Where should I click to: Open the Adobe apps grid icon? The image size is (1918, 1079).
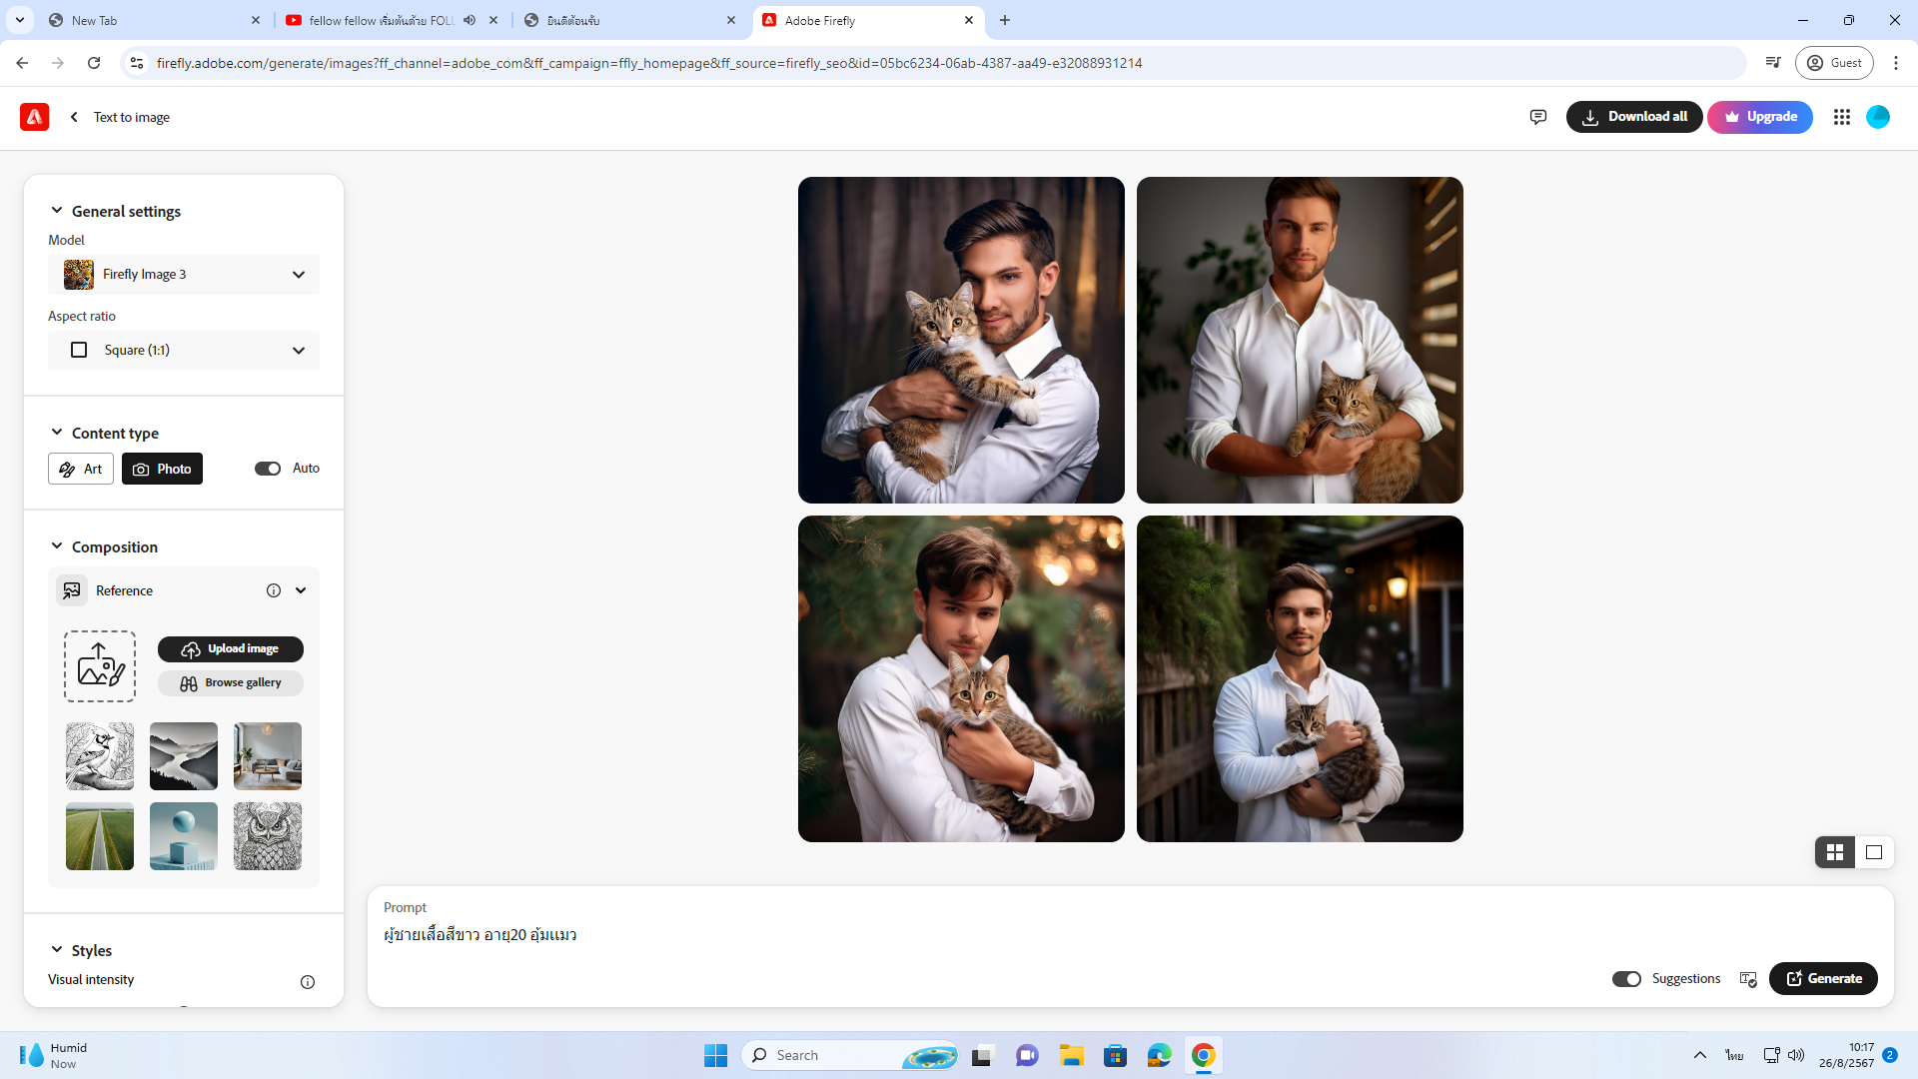tap(1841, 117)
